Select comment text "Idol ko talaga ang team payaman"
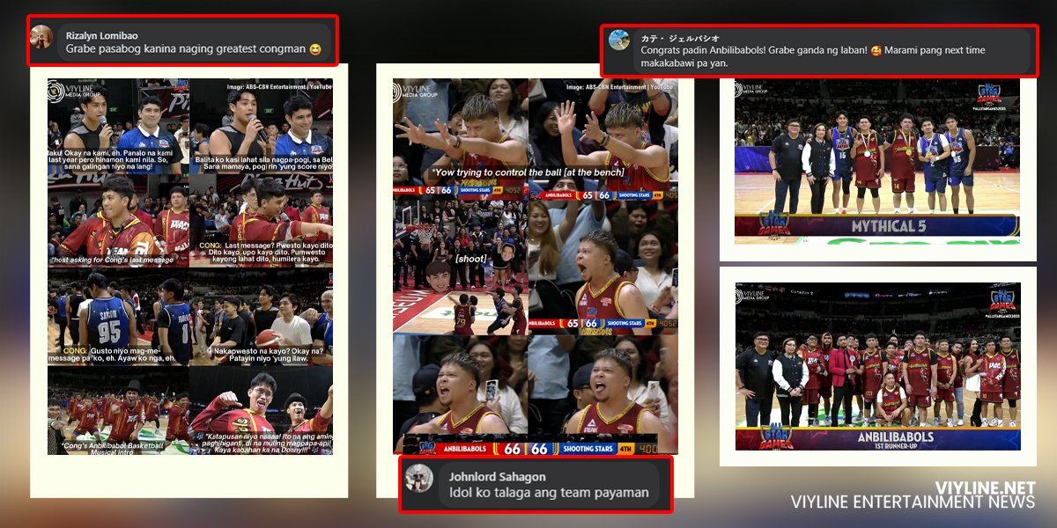This screenshot has height=528, width=1057. [x=549, y=493]
